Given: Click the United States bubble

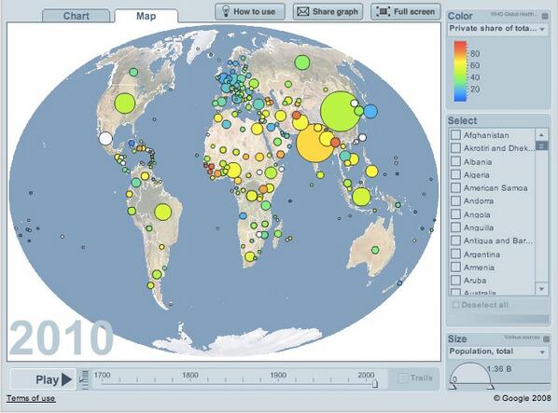Looking at the screenshot, I should (124, 103).
